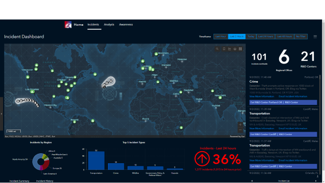The height and width of the screenshot is (183, 325).
Task: Switch to Incident Summary tab
Action: pyautogui.click(x=19, y=181)
